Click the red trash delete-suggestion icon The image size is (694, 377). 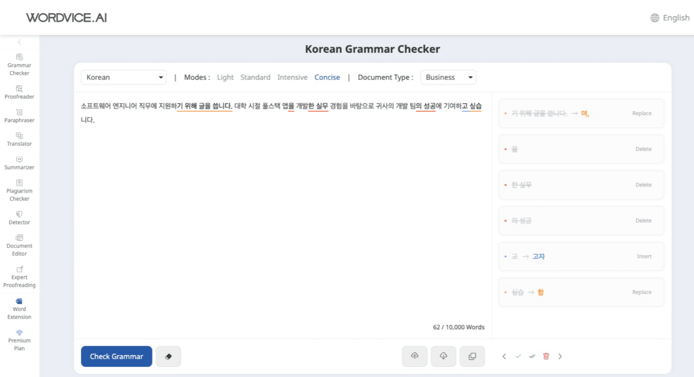(x=546, y=356)
